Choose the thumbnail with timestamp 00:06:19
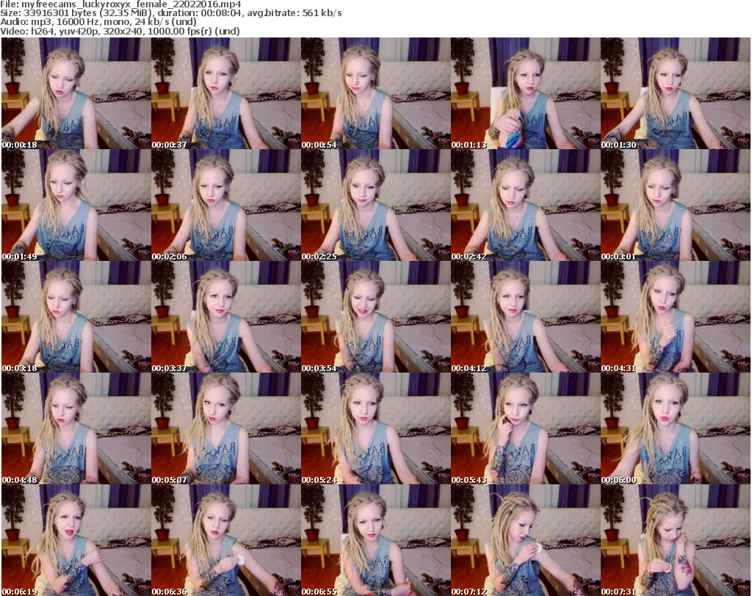 76,540
